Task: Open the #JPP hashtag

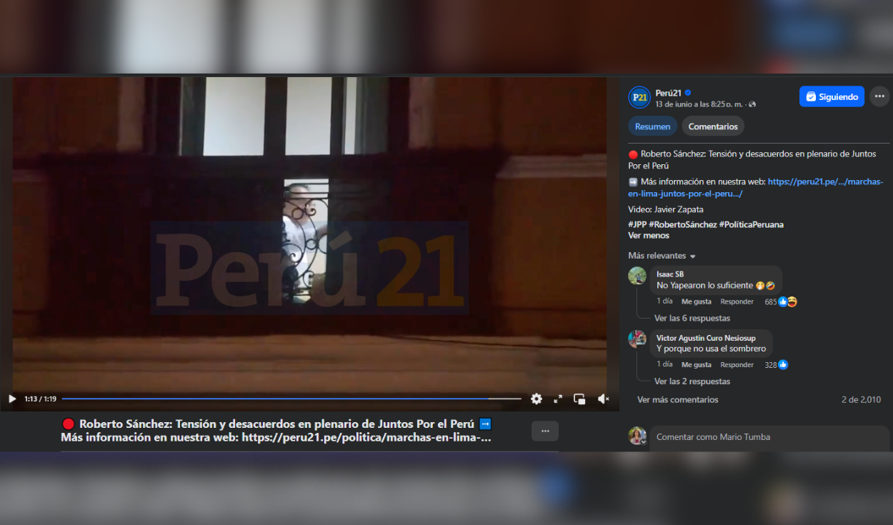Action: 637,224
